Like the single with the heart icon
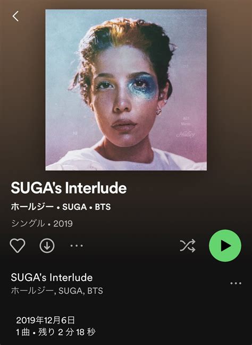Screen dimensions: 252x345 coord(18,245)
